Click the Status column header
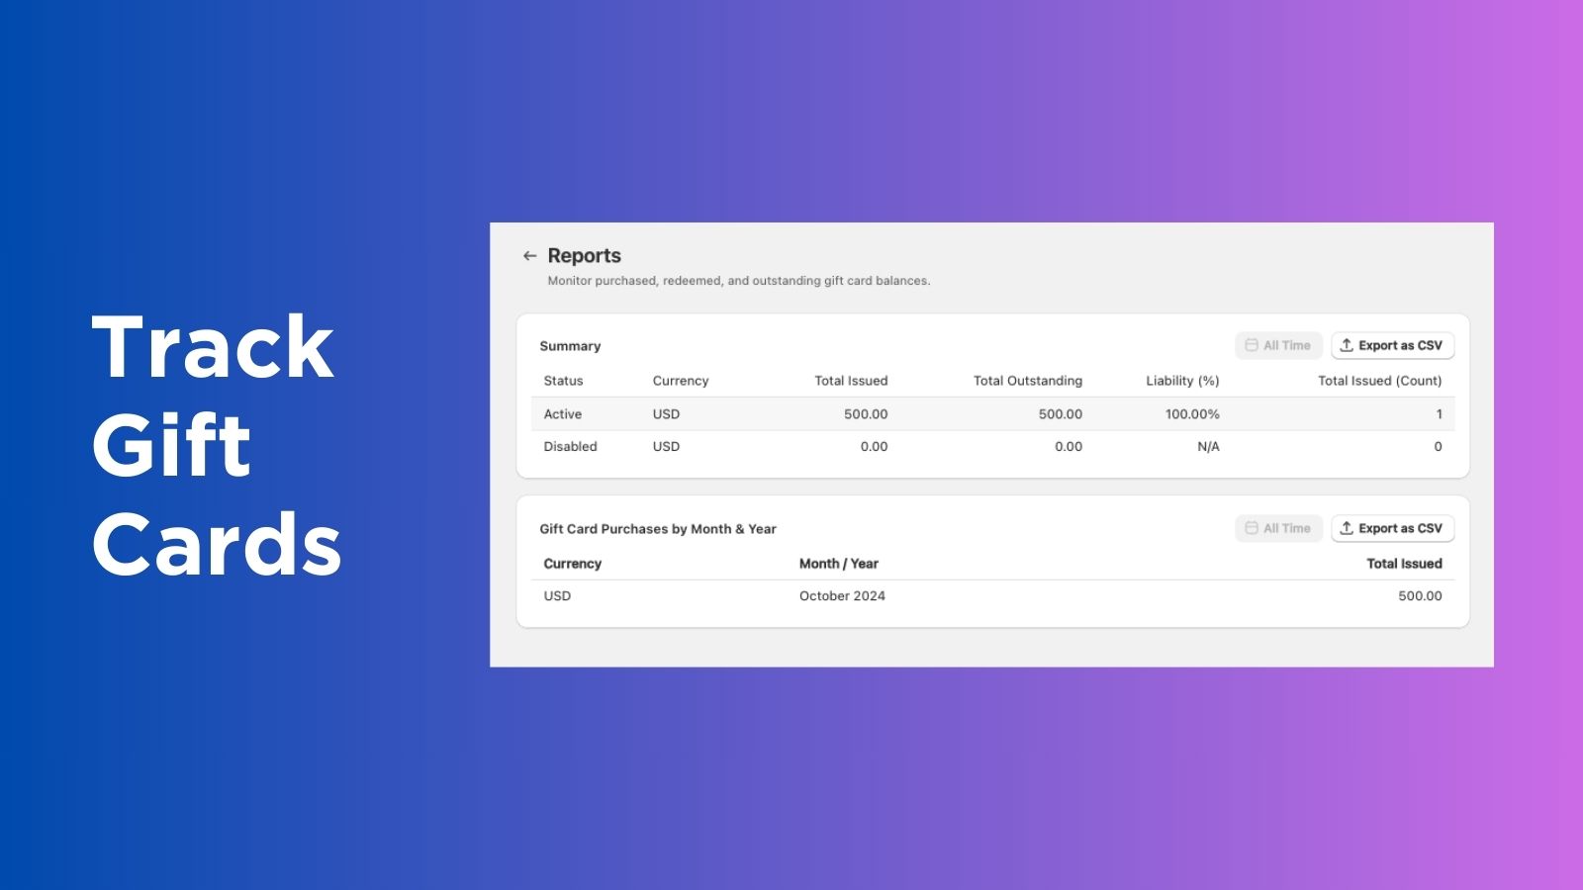The image size is (1583, 890). click(563, 381)
